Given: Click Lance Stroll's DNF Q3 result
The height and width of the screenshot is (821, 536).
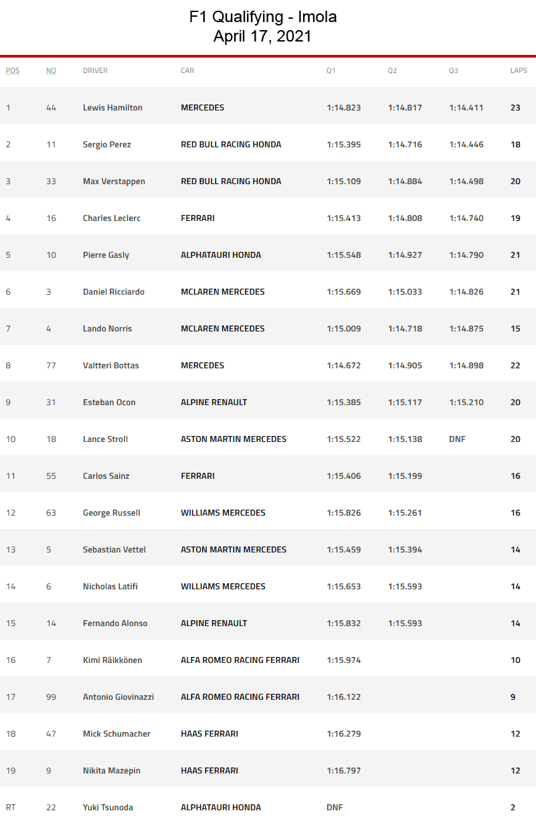Looking at the screenshot, I should [x=458, y=439].
